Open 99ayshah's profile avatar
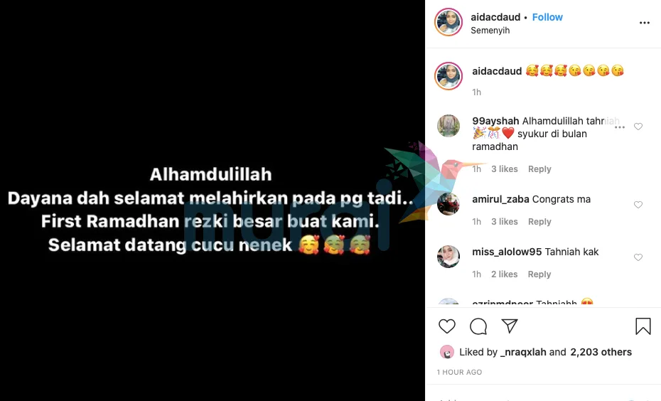This screenshot has width=661, height=401. click(x=448, y=126)
